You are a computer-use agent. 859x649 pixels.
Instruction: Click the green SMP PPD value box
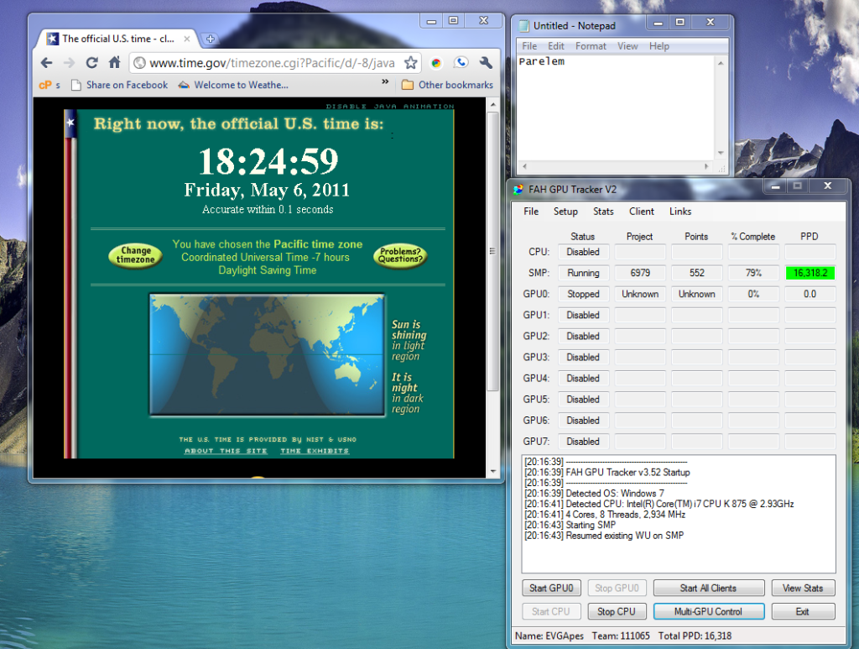(x=810, y=273)
